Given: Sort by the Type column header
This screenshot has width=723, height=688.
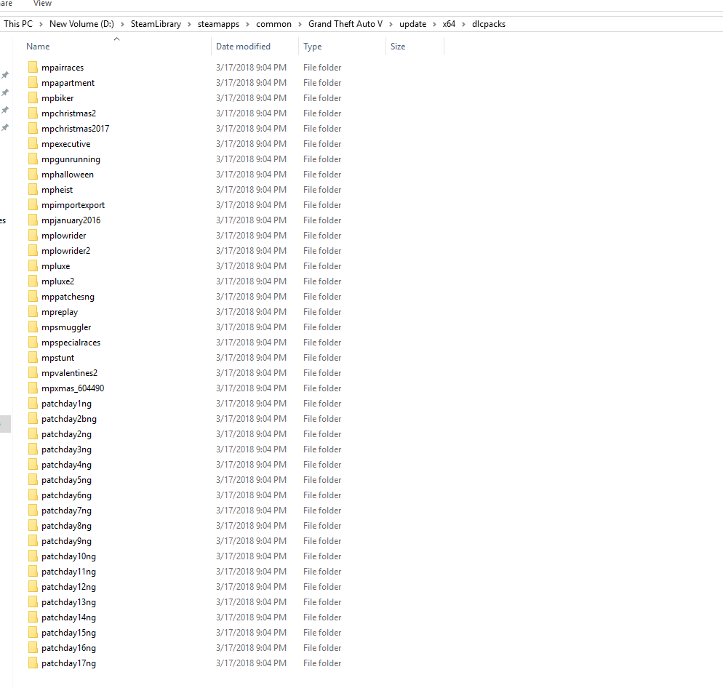Looking at the screenshot, I should click(x=313, y=47).
